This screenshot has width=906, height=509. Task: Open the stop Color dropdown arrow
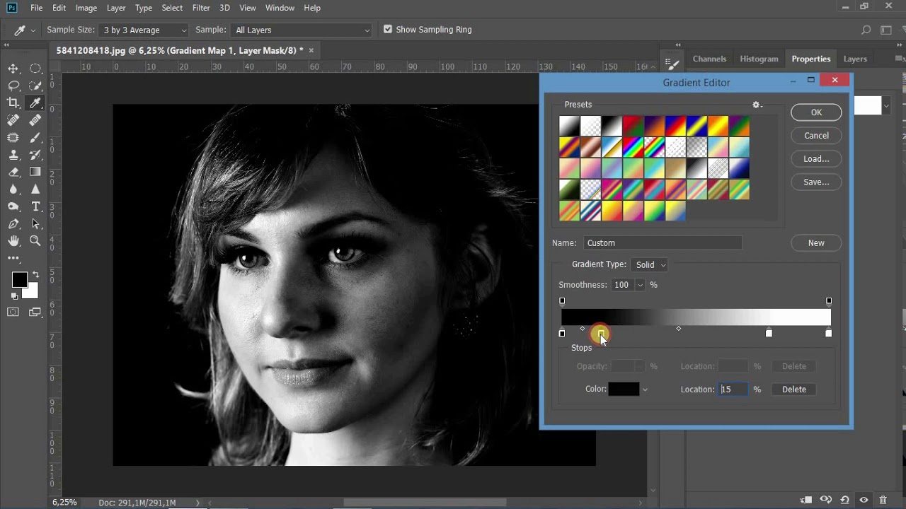pos(644,390)
